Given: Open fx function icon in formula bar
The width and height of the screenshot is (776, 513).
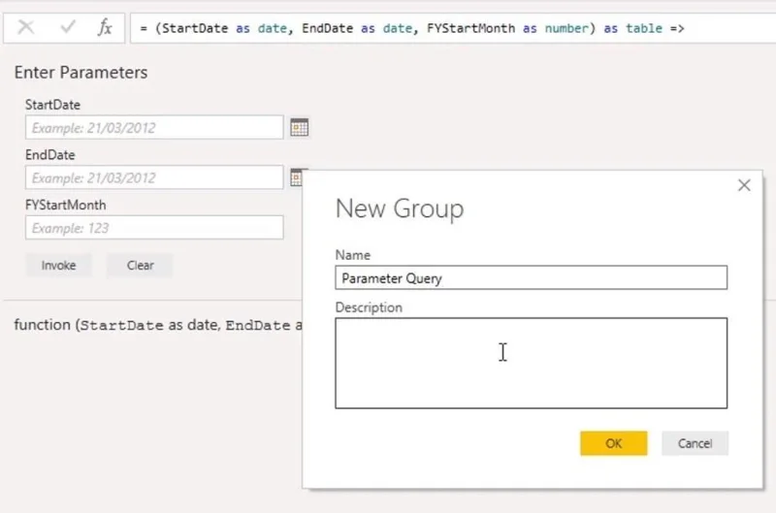Looking at the screenshot, I should click(105, 27).
